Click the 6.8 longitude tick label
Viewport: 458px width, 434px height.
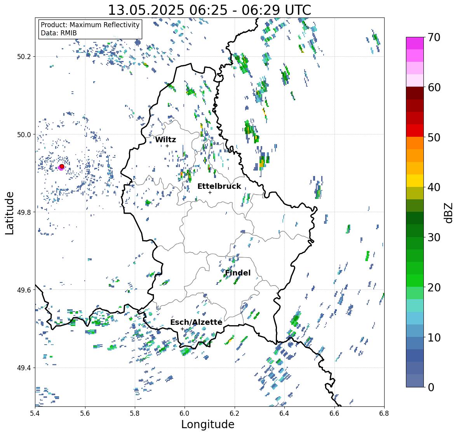384,413
